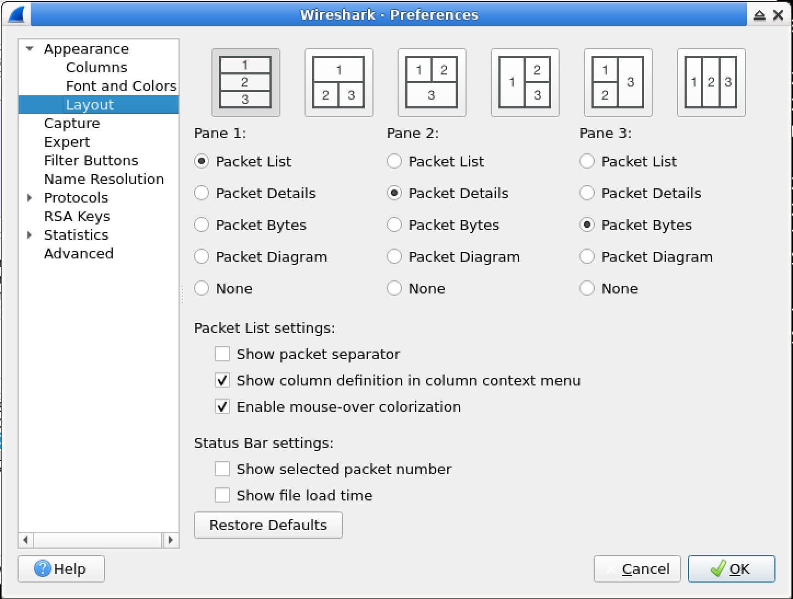
Task: Open the Filter Buttons preferences page
Action: pos(91,160)
